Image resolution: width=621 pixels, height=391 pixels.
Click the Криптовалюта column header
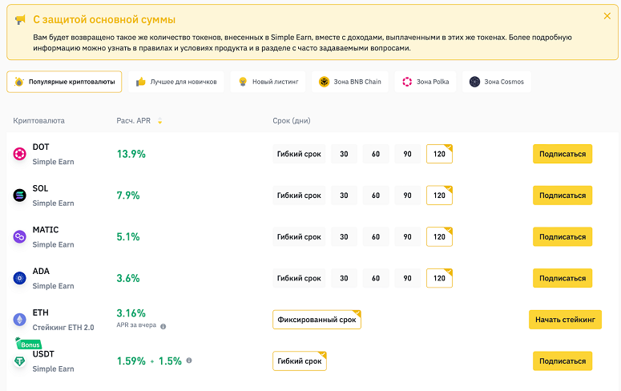[38, 120]
